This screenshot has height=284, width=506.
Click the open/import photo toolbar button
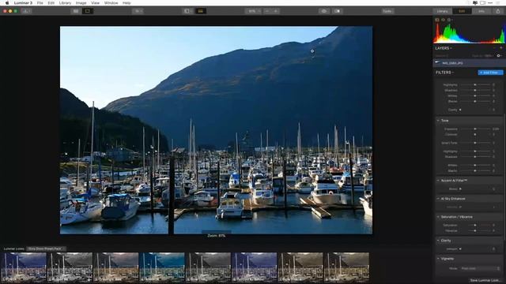tap(26, 11)
